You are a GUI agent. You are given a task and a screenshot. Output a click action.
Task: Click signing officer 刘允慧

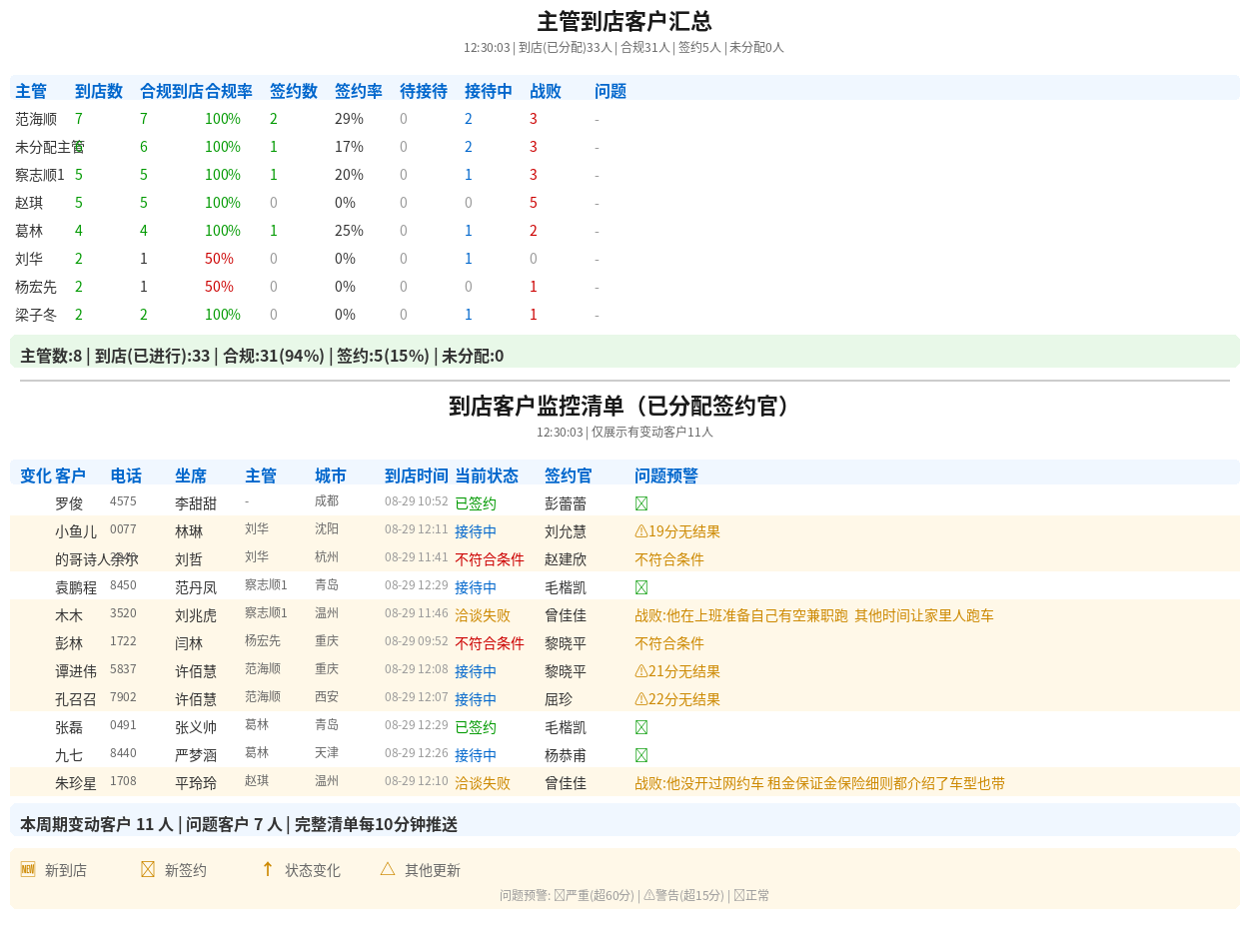click(566, 531)
